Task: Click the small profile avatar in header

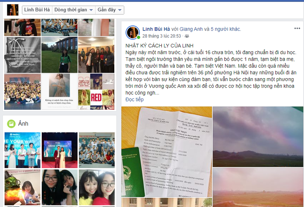Action: (x=13, y=10)
